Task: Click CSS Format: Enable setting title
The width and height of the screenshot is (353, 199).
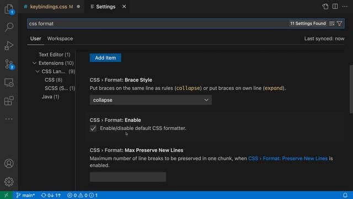Action: click(x=115, y=120)
